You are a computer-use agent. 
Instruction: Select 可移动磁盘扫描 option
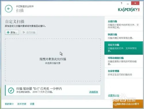(x=124, y=61)
